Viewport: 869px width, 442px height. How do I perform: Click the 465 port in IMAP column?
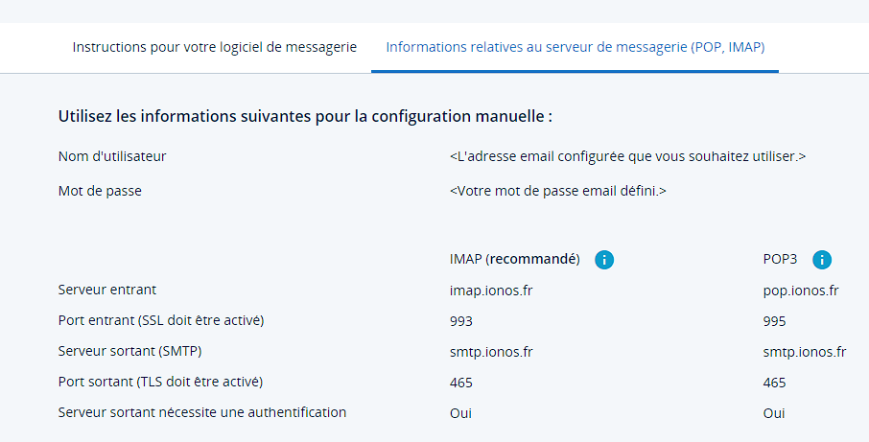click(x=461, y=383)
